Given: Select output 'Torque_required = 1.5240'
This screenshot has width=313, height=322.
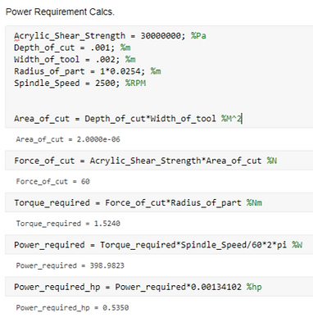Looking at the screenshot, I should [68, 224].
